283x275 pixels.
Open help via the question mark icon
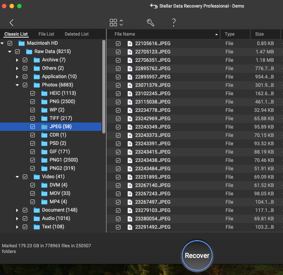pos(174,23)
